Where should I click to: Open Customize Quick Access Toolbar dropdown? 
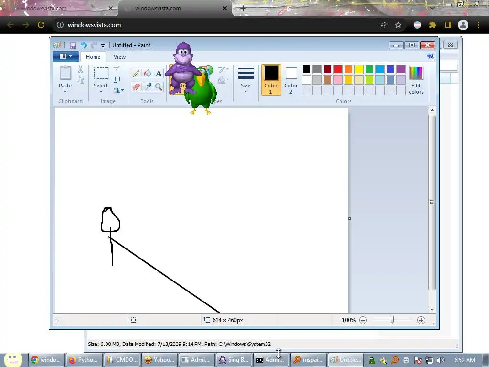(x=103, y=46)
